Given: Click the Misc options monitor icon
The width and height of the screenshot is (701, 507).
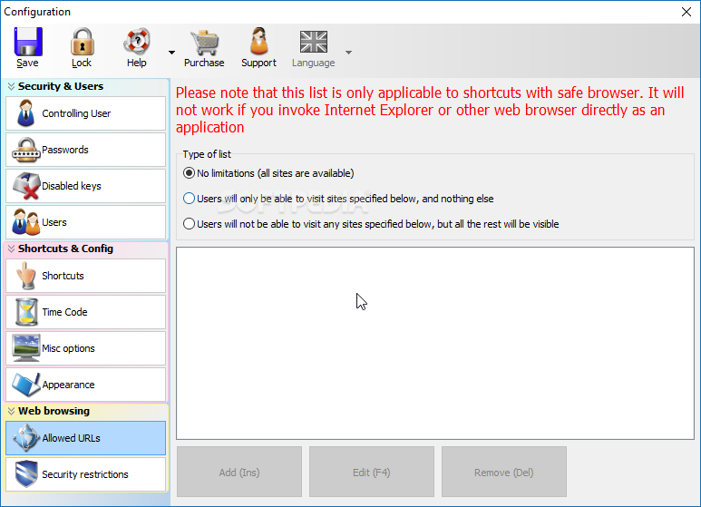Looking at the screenshot, I should [26, 348].
